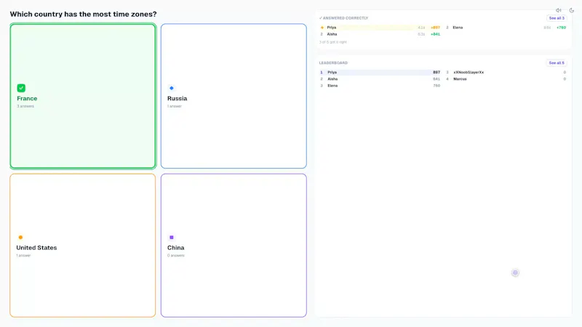Click '3 answers' under France
The height and width of the screenshot is (327, 582).
coord(25,106)
